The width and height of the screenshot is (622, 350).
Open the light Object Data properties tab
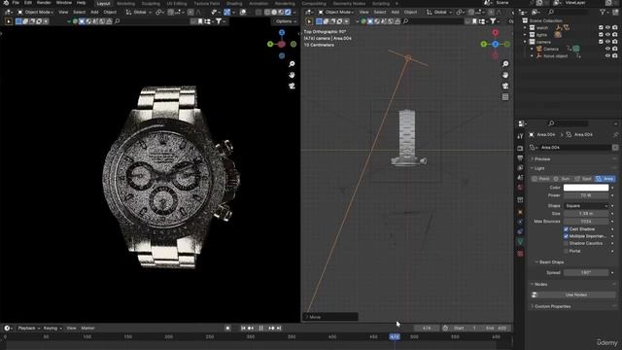coord(520,242)
